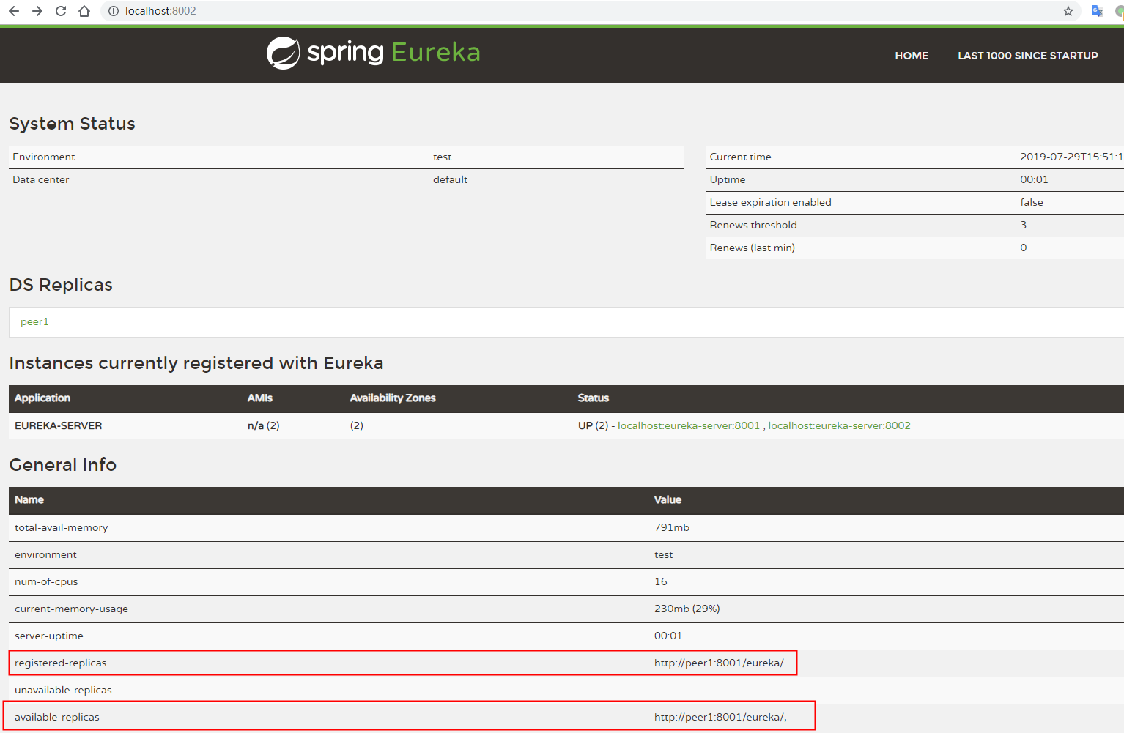Click the Instances currently registered heading
Screen dimensions: 1124x733
[x=196, y=363]
